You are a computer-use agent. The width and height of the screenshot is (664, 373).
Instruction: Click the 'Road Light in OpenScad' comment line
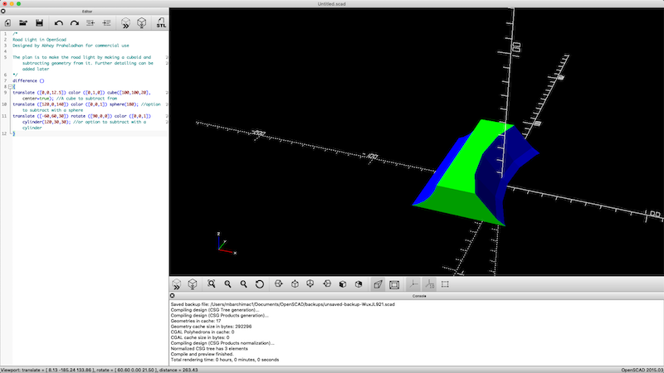point(39,40)
